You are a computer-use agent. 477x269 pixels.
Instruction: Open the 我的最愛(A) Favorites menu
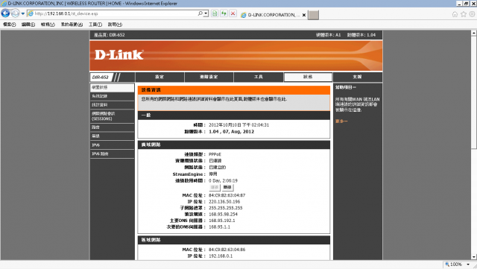coord(72,25)
